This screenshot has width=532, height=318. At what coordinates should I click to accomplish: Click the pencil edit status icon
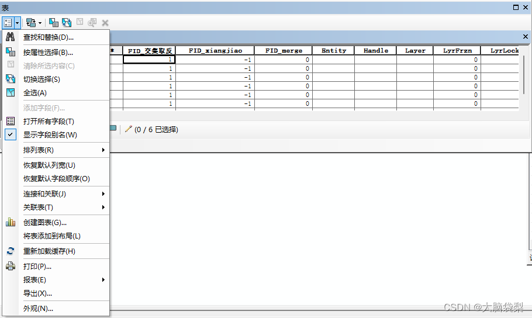[128, 129]
